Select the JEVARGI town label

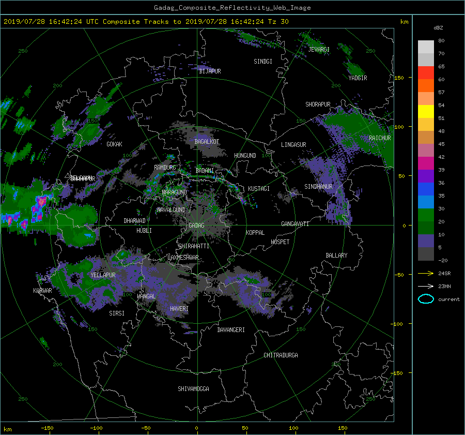[319, 50]
